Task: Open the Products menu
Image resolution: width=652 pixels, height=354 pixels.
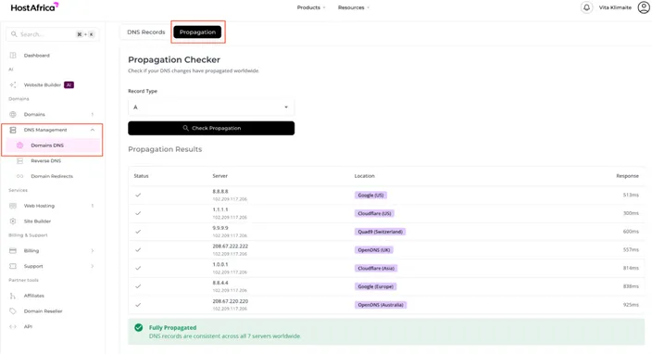Action: coord(311,7)
